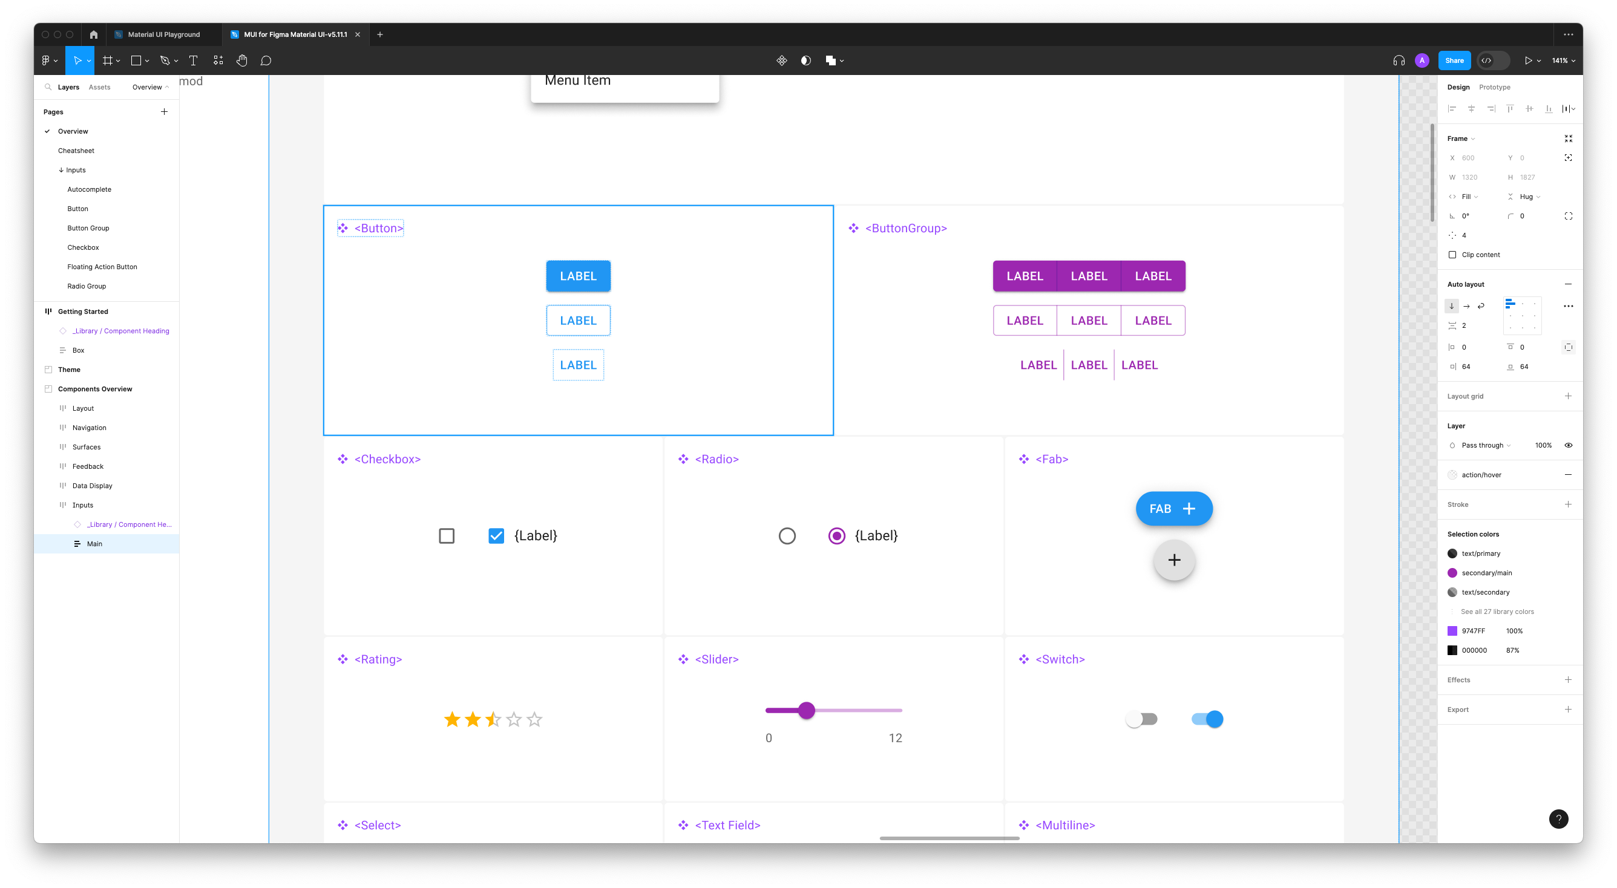Activate the Comment tool

coord(266,60)
